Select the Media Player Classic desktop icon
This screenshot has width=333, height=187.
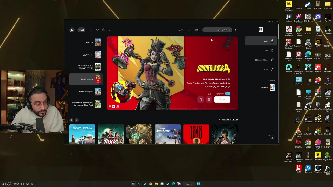(x=328, y=107)
